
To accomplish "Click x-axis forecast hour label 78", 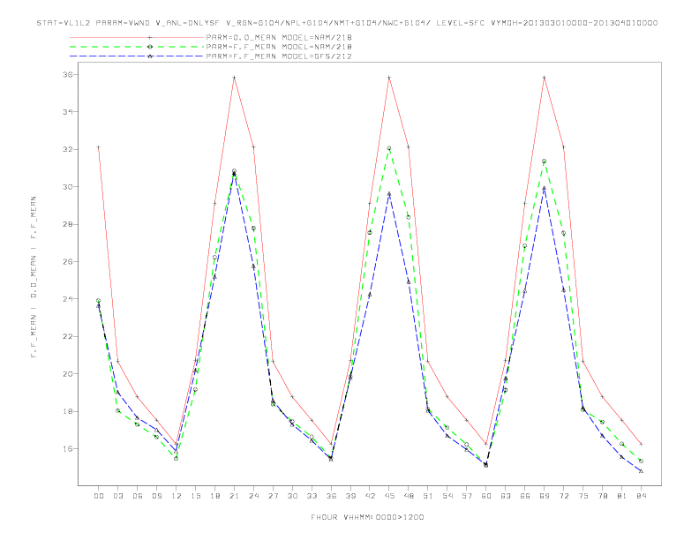I will point(602,496).
